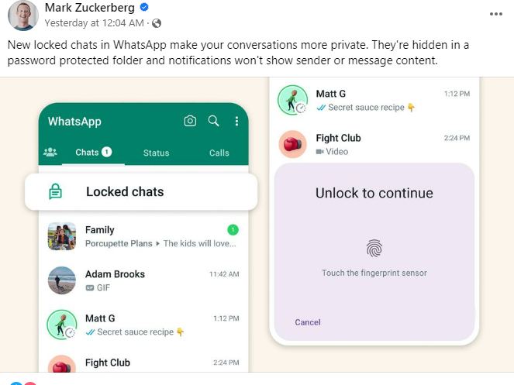Screen dimensions: 514x385
Task: Open the Communities people icon tab
Action: point(50,152)
